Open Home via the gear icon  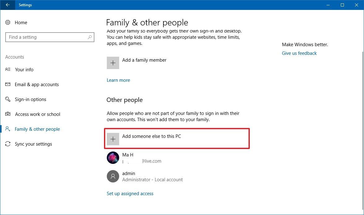coord(8,22)
